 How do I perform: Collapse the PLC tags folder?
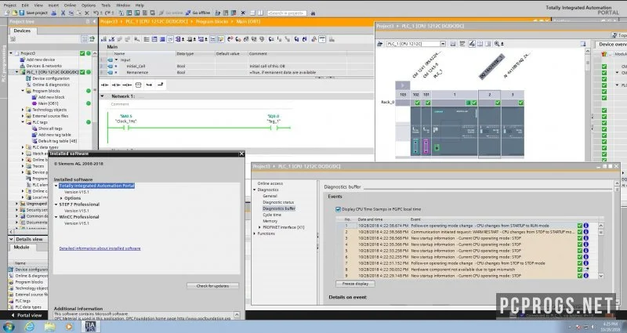(x=23, y=122)
